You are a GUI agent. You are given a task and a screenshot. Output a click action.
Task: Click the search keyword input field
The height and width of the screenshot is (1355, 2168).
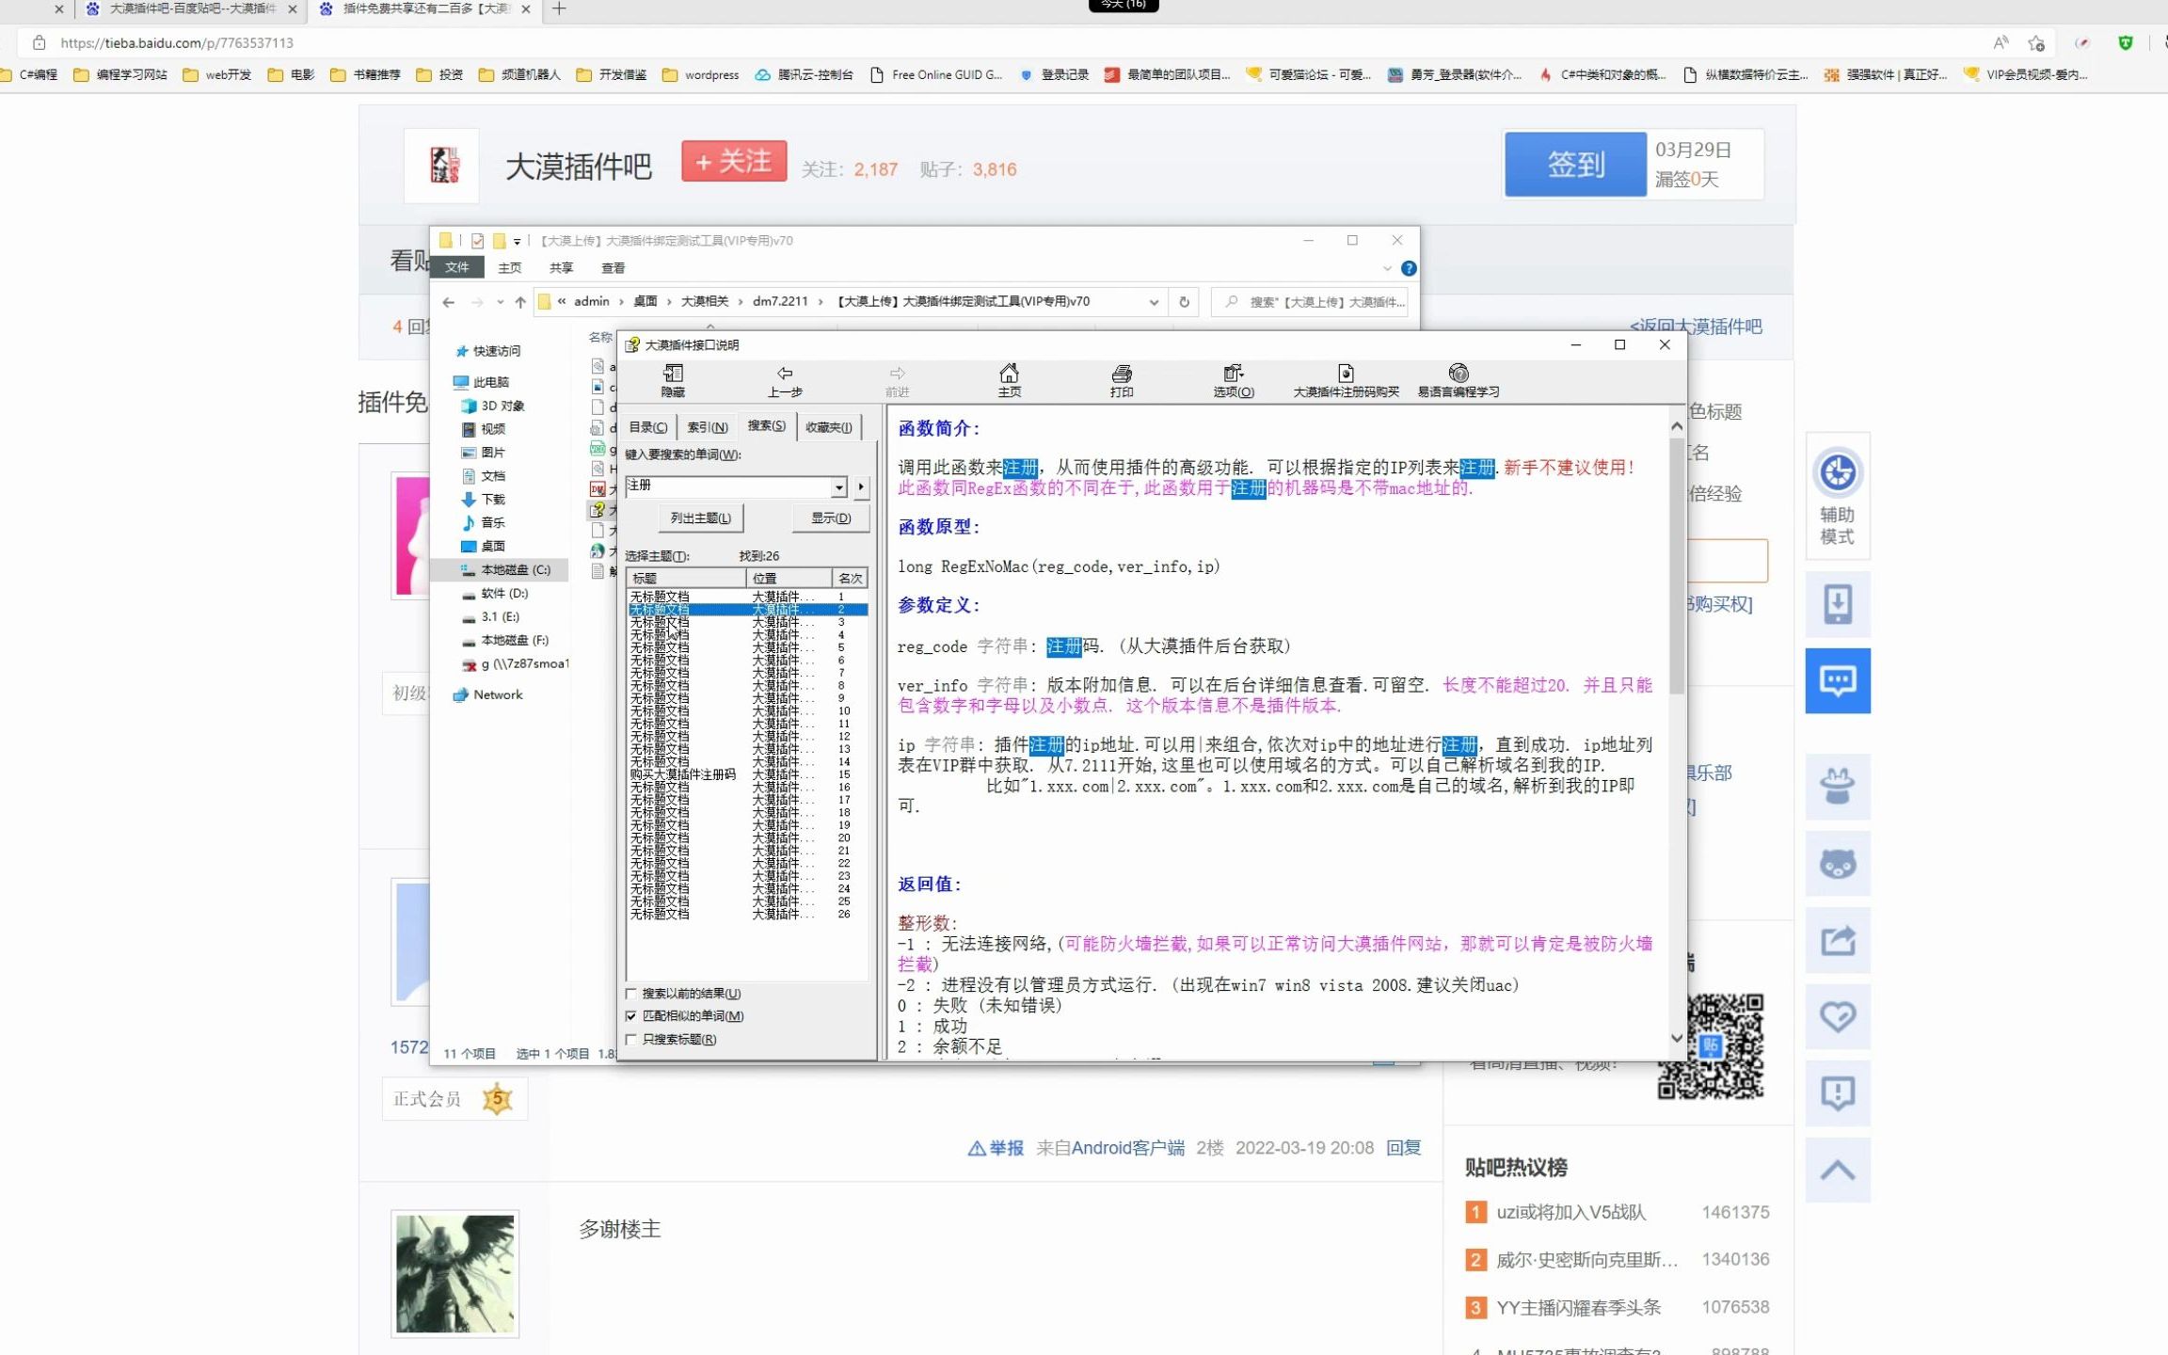click(x=727, y=486)
